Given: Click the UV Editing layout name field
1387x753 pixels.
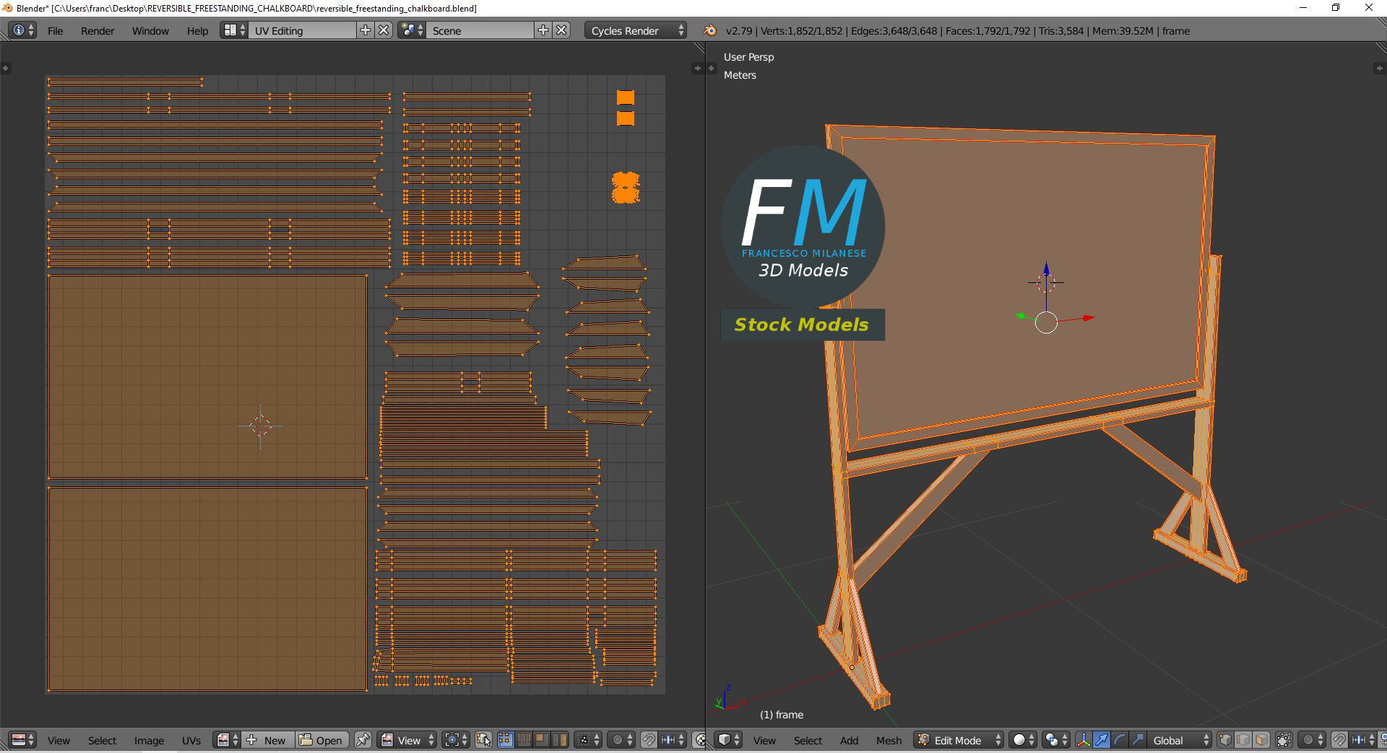Looking at the screenshot, I should 303,30.
